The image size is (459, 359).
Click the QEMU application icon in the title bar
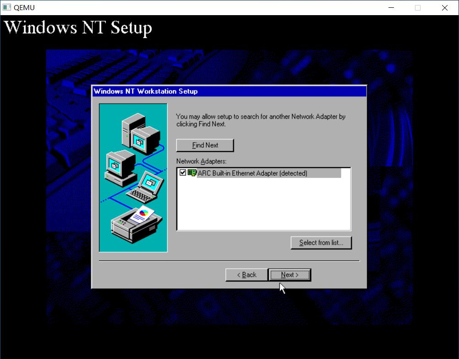click(x=7, y=7)
